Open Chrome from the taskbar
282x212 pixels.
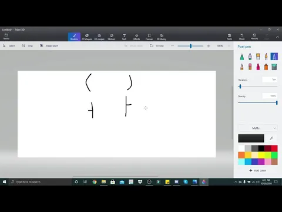coord(95,182)
